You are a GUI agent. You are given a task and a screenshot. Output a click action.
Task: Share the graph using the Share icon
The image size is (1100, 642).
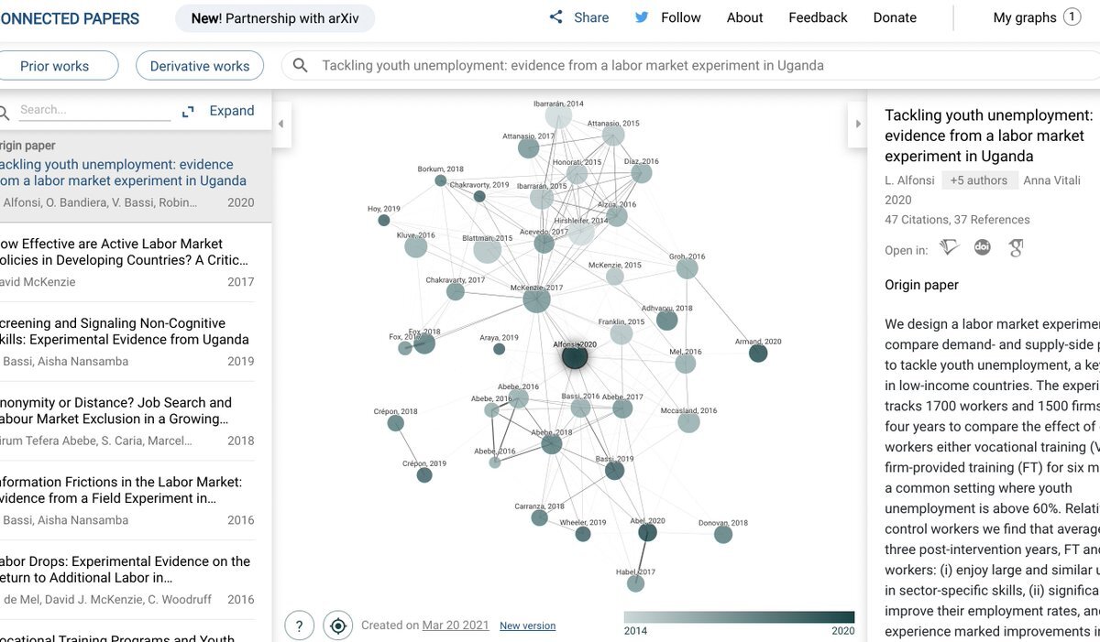click(577, 16)
